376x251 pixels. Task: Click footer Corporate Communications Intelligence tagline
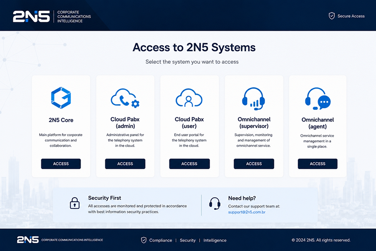coord(72,240)
